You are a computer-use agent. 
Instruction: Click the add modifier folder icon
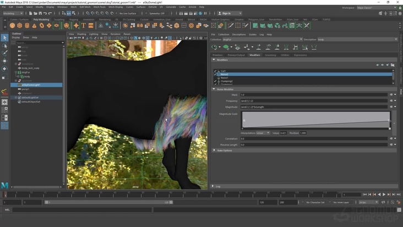[x=393, y=65]
